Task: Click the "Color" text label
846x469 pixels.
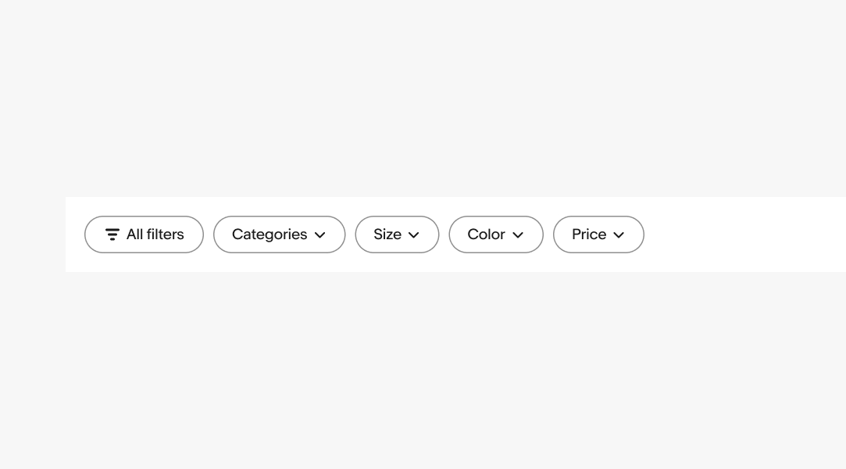Action: (x=486, y=234)
